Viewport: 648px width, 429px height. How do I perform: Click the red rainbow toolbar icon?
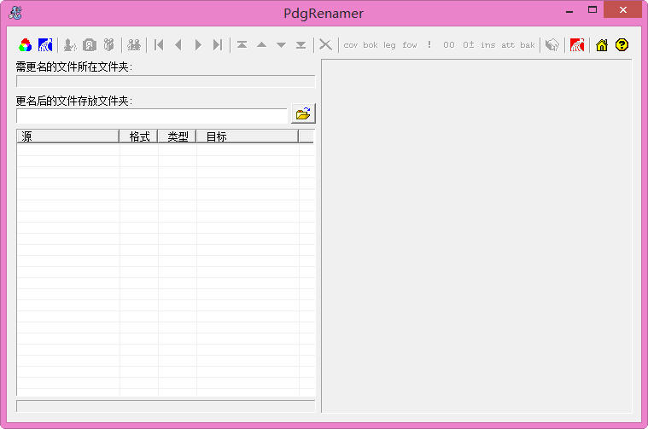[x=577, y=45]
